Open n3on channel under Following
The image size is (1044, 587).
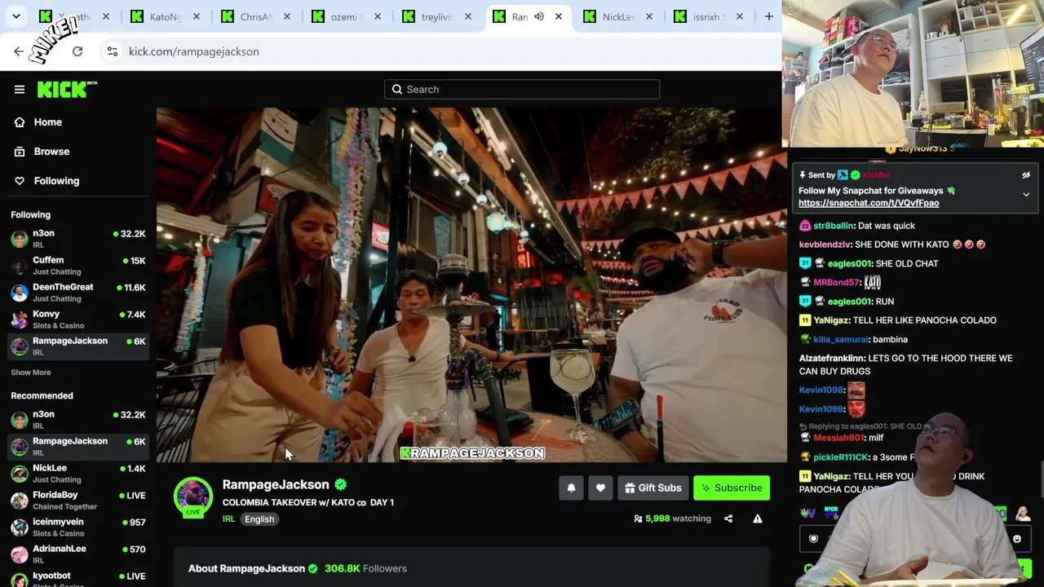point(78,238)
